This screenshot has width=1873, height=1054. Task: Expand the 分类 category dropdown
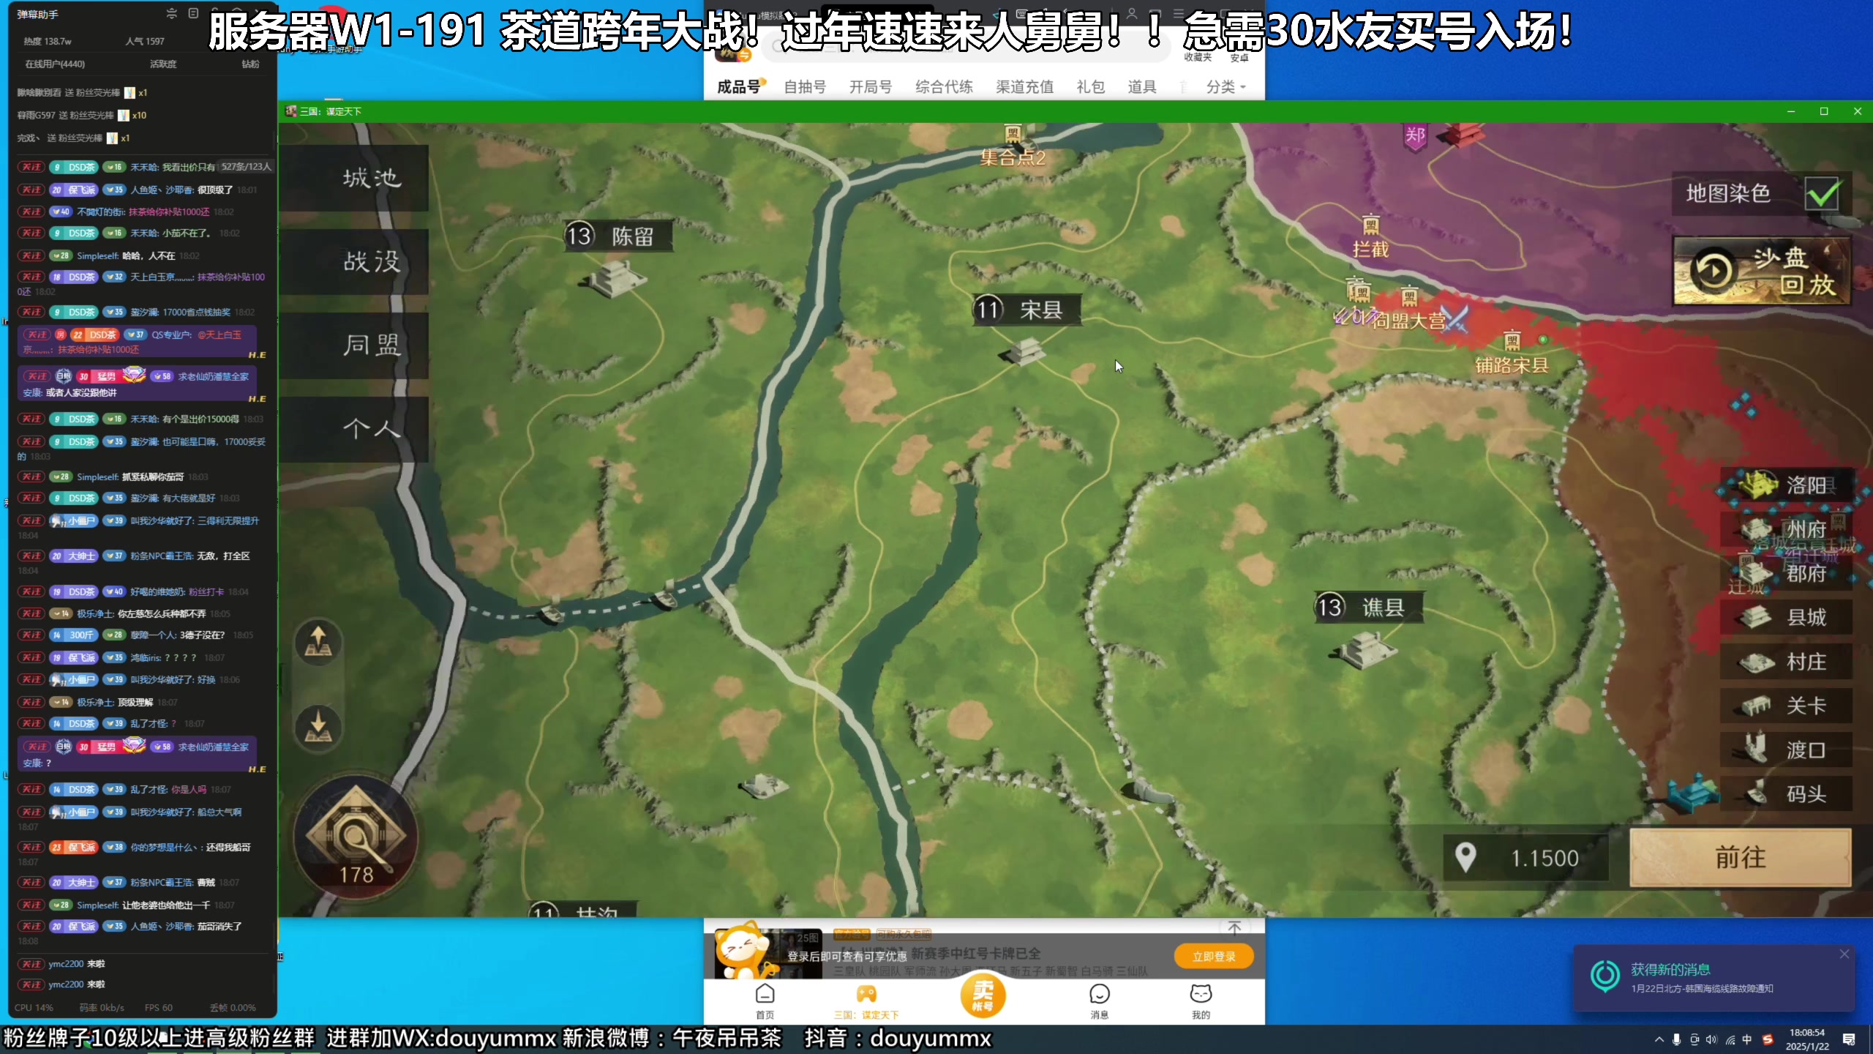[x=1225, y=87]
